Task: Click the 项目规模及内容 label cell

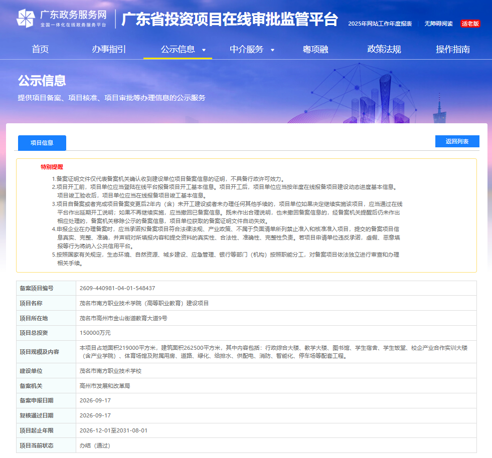Action: coord(46,352)
